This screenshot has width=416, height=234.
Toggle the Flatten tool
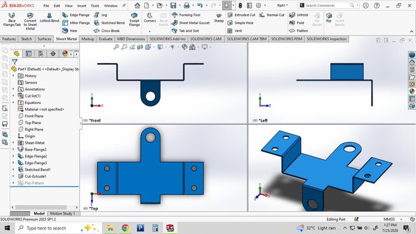pos(298,31)
